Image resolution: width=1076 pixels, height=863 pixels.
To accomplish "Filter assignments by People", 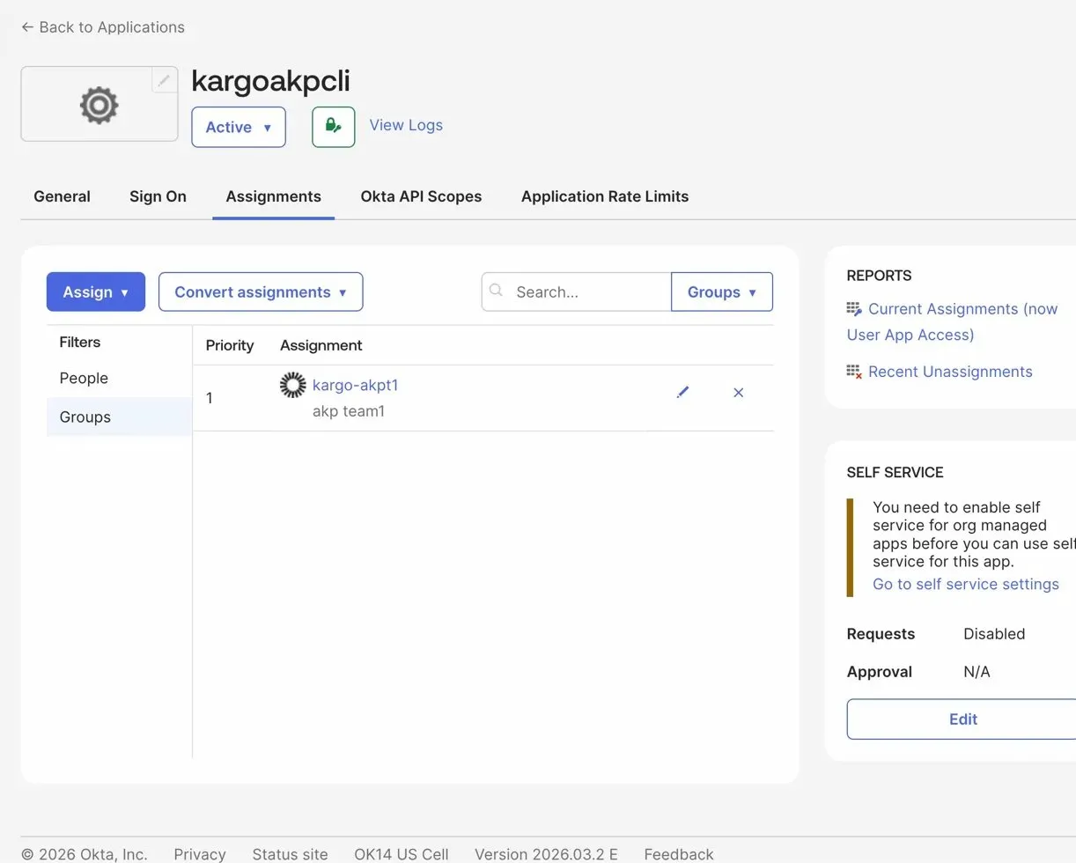I will tap(84, 378).
